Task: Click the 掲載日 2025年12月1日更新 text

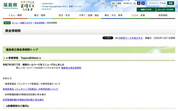Action: pyautogui.click(x=160, y=38)
